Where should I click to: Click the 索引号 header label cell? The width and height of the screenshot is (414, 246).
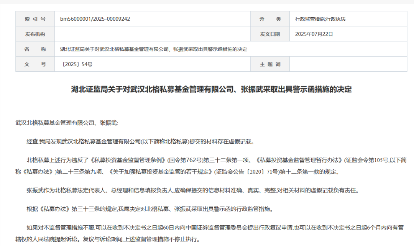coord(34,18)
